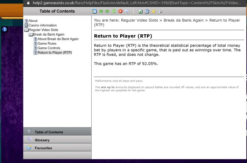
Task: Click 'This game has an RTP of 92.05%' text
Action: tap(126, 64)
